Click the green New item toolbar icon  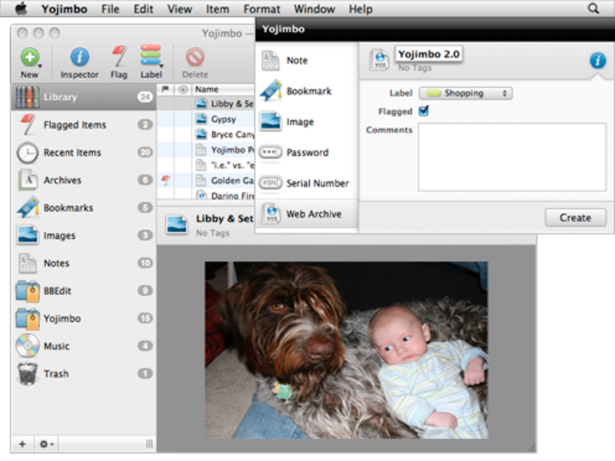(29, 58)
